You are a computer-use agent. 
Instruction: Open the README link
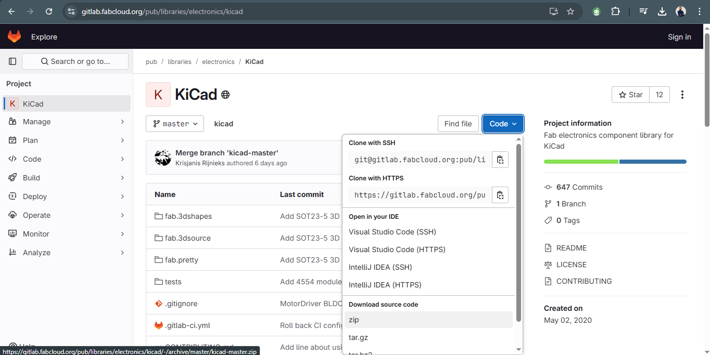[571, 248]
